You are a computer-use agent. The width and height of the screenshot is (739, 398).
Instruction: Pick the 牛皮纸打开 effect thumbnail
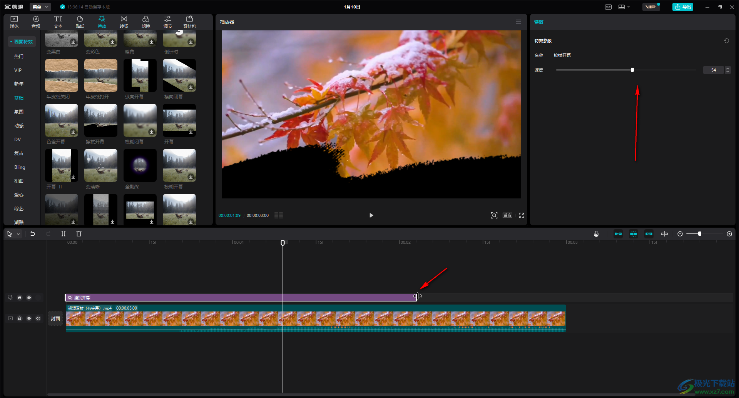tap(101, 75)
